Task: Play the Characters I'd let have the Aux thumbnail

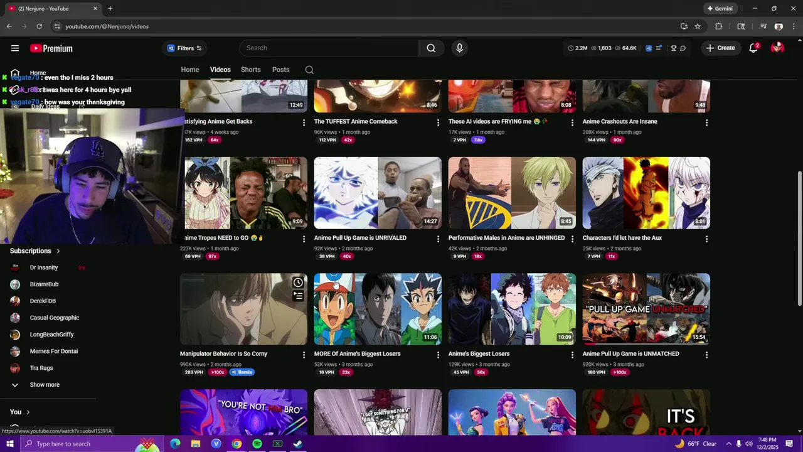Action: click(x=646, y=193)
